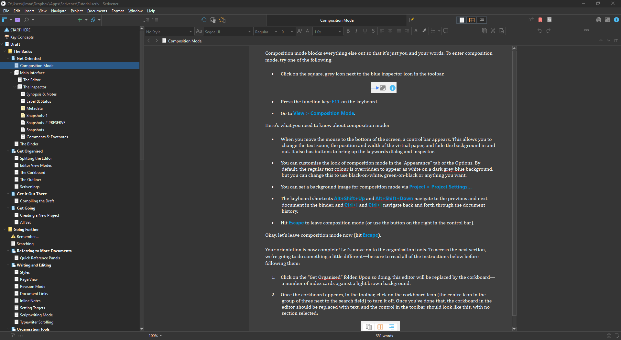Click the Sync with External Folder icon
621x340 pixels.
tap(213, 20)
